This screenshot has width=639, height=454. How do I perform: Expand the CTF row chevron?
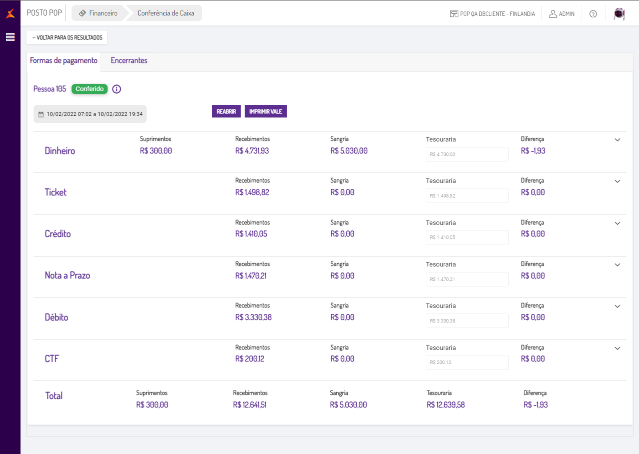[x=617, y=348]
